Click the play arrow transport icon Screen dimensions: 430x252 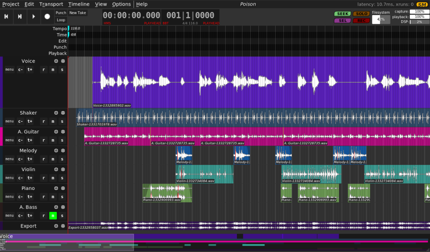click(34, 16)
